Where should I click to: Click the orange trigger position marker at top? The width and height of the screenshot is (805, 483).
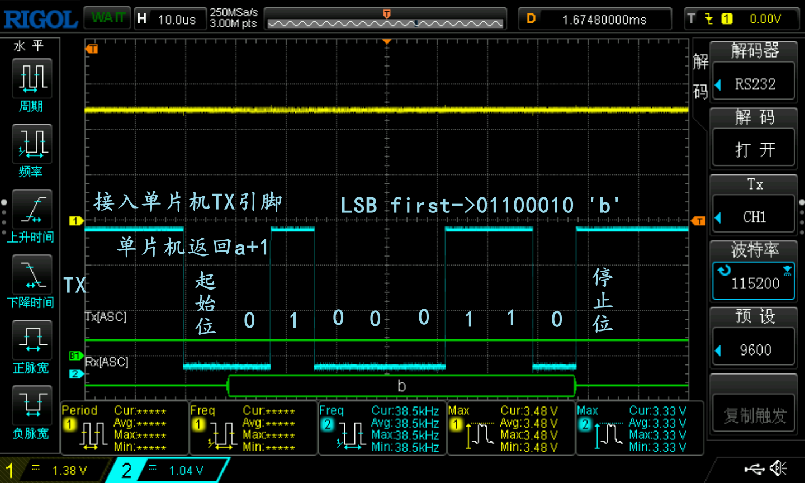tap(386, 14)
